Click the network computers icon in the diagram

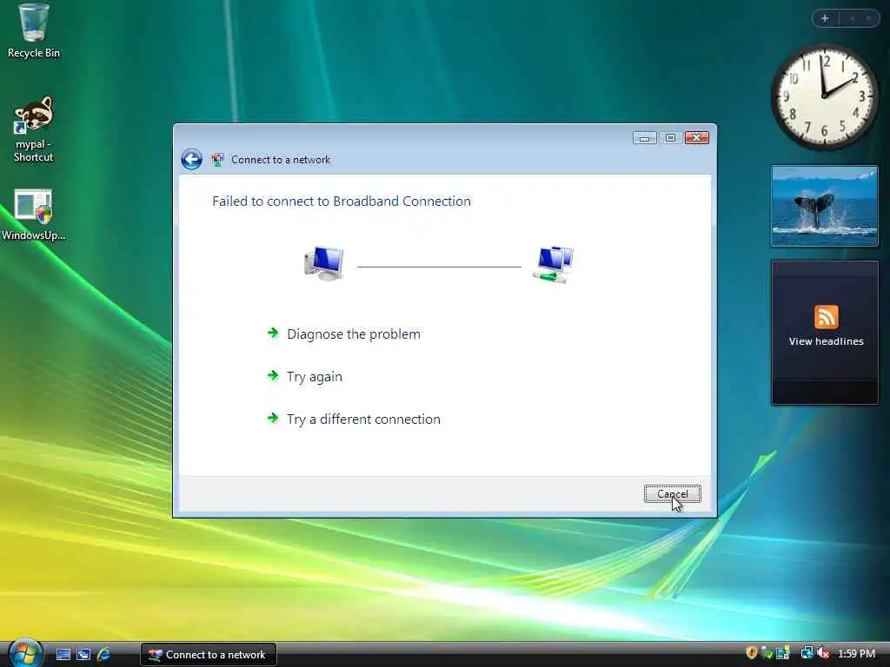pos(554,264)
